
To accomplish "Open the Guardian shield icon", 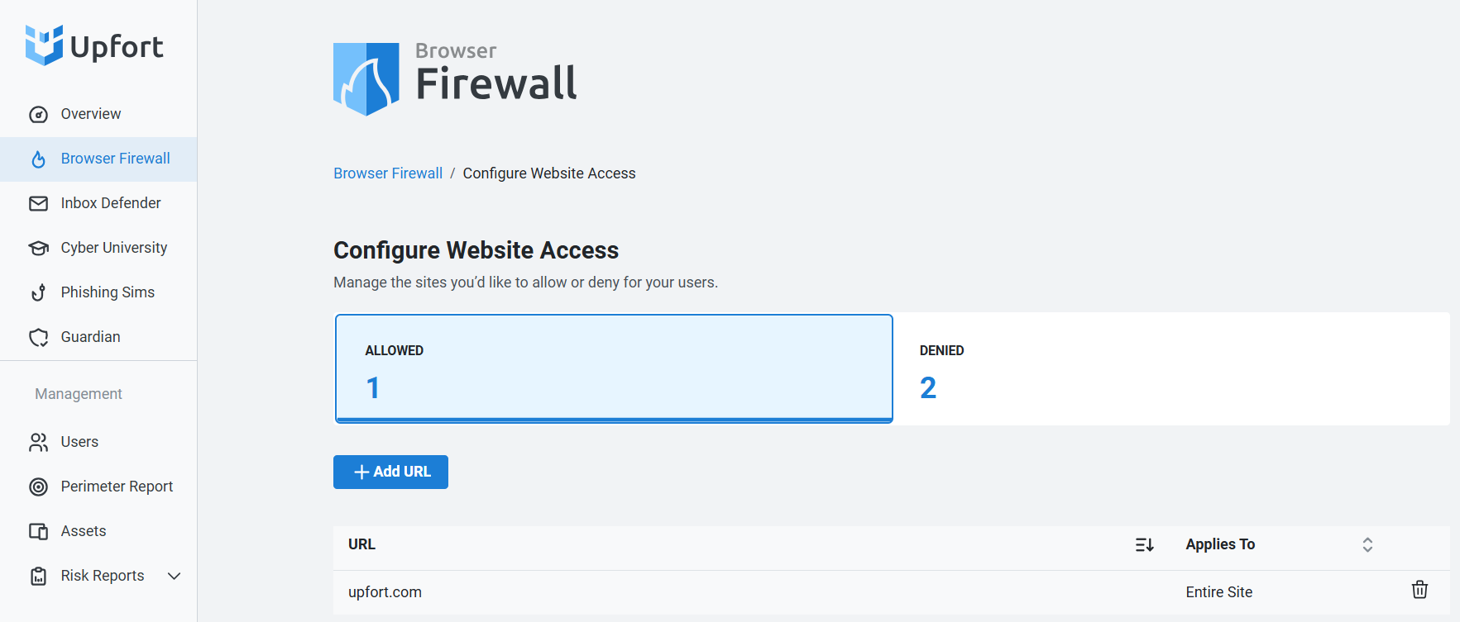I will pyautogui.click(x=38, y=337).
